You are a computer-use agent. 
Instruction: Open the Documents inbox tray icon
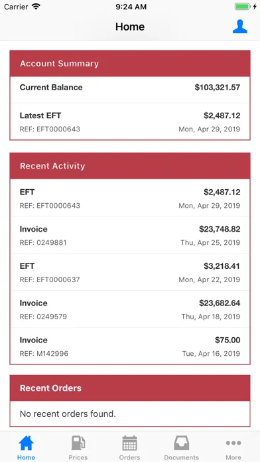[x=181, y=443]
